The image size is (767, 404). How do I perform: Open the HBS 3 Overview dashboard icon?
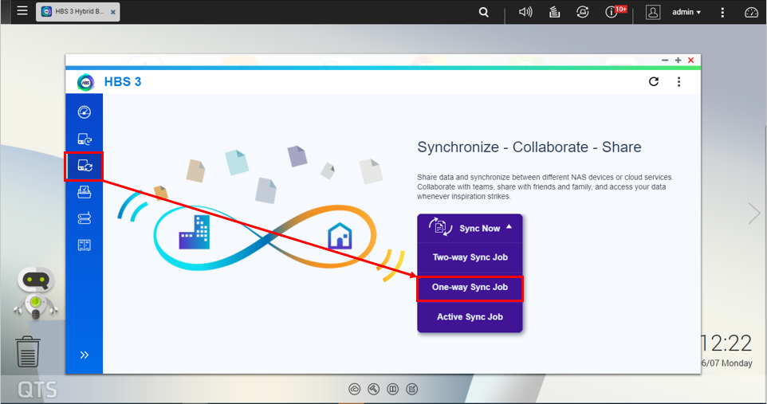click(x=84, y=112)
